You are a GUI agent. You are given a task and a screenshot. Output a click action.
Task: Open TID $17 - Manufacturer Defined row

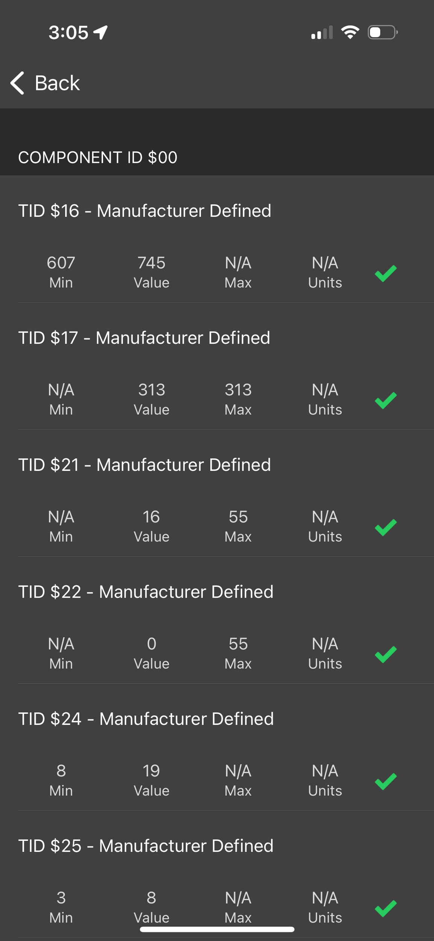[144, 338]
